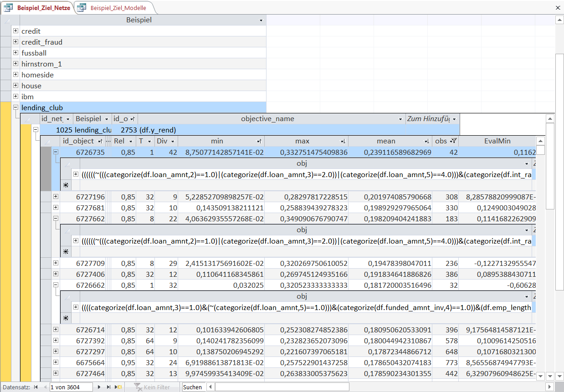This screenshot has height=392, width=564.
Task: Click the 2753 id_o cell
Action: click(x=125, y=130)
